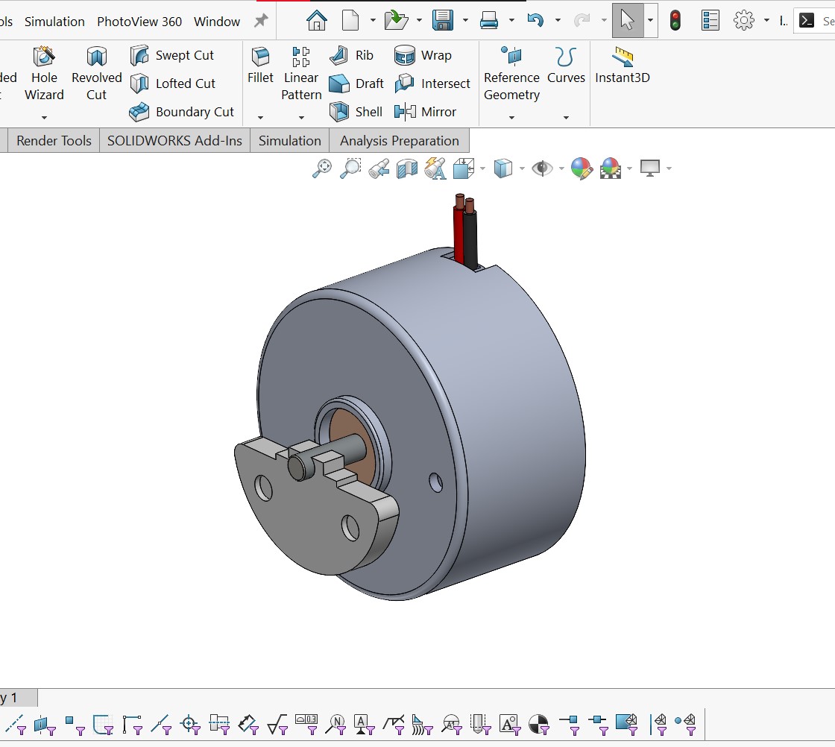Toggle the Filter Cosmetic Threads filter
The image size is (835, 747).
(x=480, y=725)
